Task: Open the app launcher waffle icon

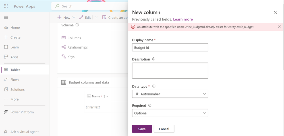Action: tap(6, 6)
